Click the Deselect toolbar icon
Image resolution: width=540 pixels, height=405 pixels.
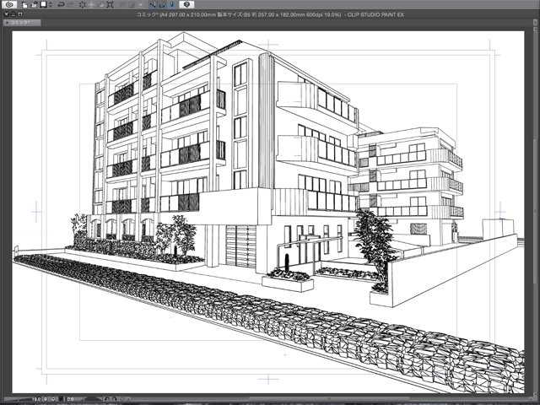click(122, 4)
